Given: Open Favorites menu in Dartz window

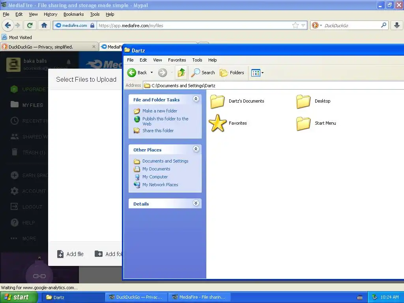Looking at the screenshot, I should pyautogui.click(x=177, y=60).
